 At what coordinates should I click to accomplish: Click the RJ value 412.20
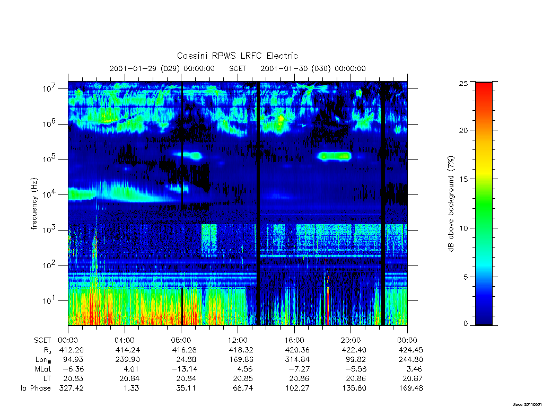(x=72, y=350)
